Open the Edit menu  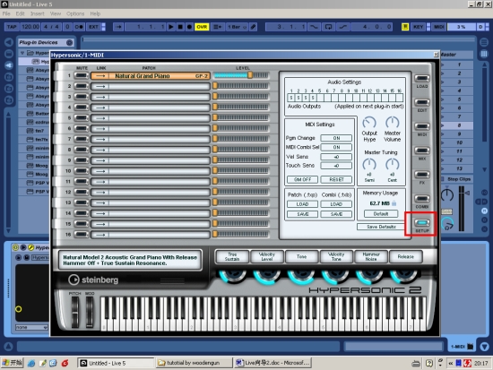(20, 13)
